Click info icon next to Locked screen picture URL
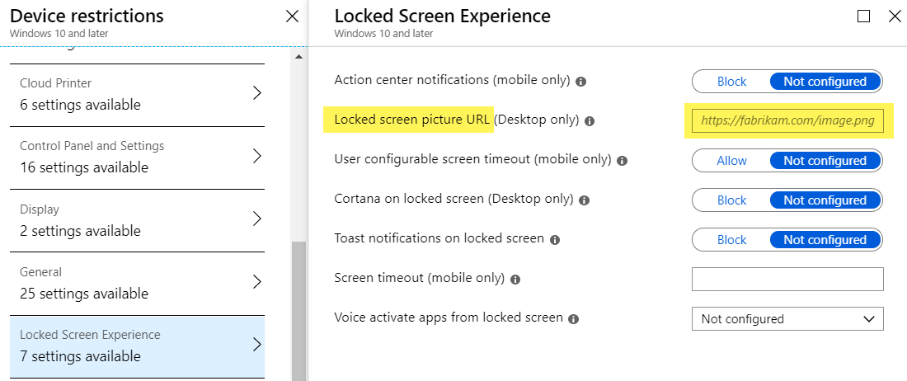The image size is (907, 381). tap(590, 121)
